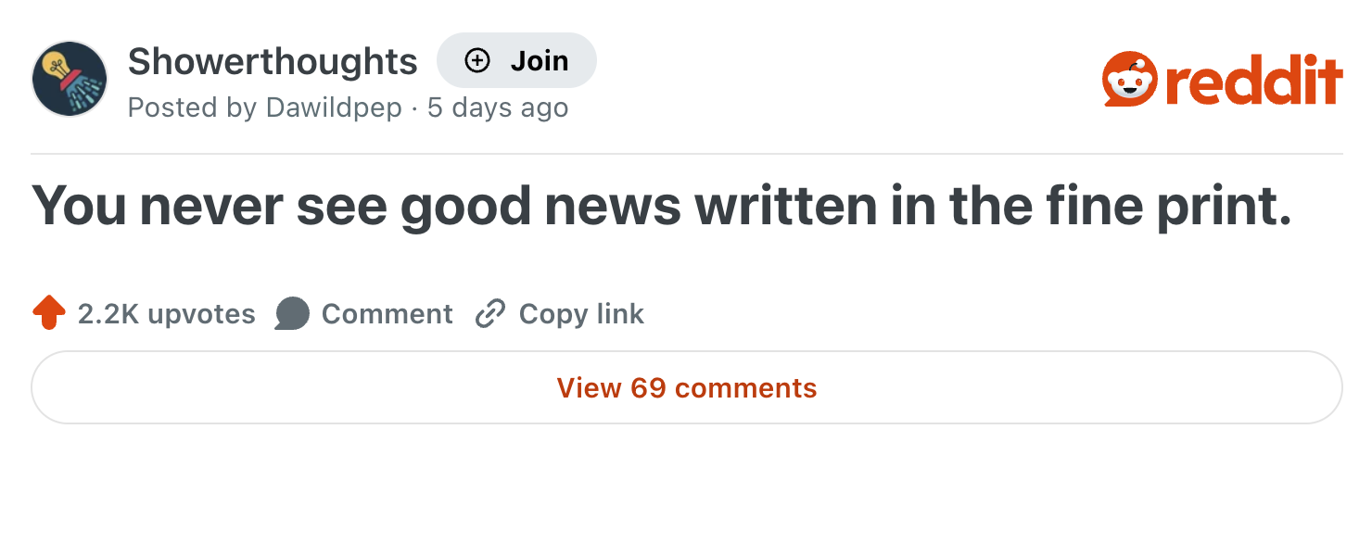1372x543 pixels.
Task: Click the divider line below the header
Action: pos(687,154)
